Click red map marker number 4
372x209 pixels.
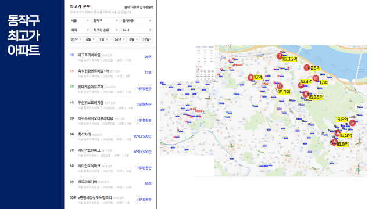pos(334,142)
